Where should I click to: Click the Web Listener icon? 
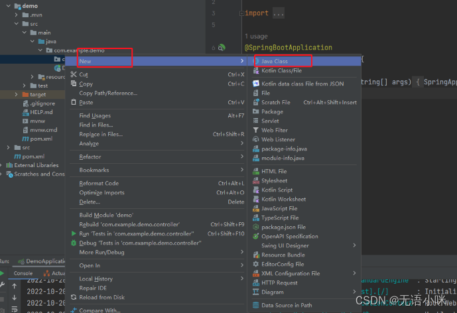(256, 139)
